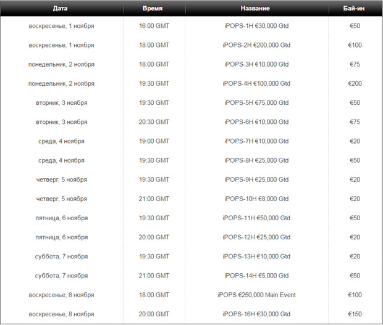The height and width of the screenshot is (325, 383).
Task: Click the time cell of iPOPS-8H row
Action: tap(154, 160)
